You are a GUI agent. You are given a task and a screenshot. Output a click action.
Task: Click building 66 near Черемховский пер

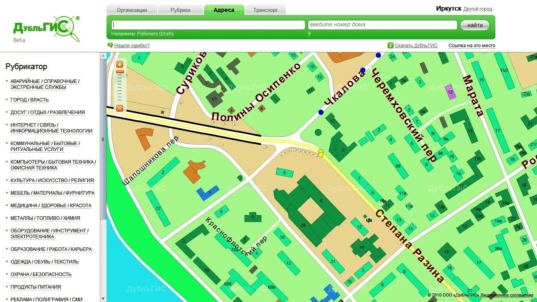pyautogui.click(x=398, y=166)
